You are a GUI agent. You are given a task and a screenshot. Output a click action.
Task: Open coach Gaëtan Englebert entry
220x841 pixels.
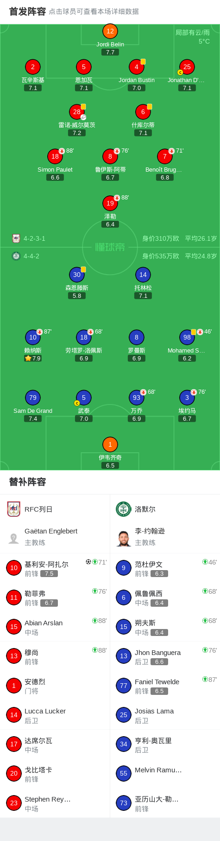55,537
